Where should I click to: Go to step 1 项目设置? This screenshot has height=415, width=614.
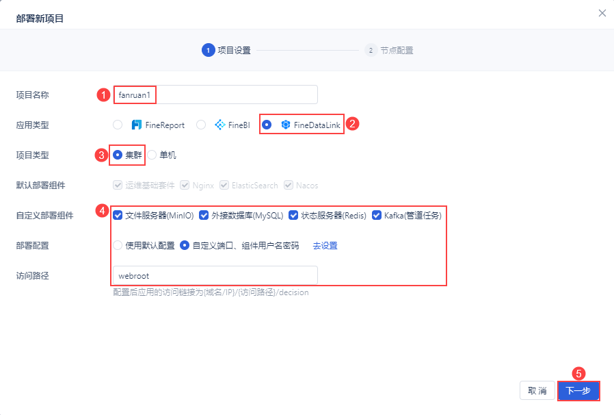pos(226,50)
